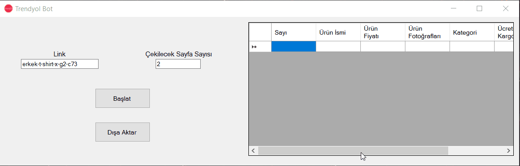Click the Trendyol Bot title bar icon

click(8, 8)
